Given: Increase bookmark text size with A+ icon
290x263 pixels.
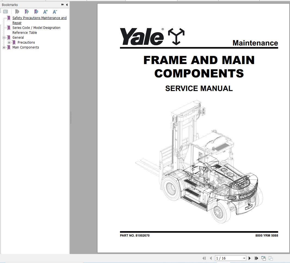Looking at the screenshot, I should pos(45,12).
